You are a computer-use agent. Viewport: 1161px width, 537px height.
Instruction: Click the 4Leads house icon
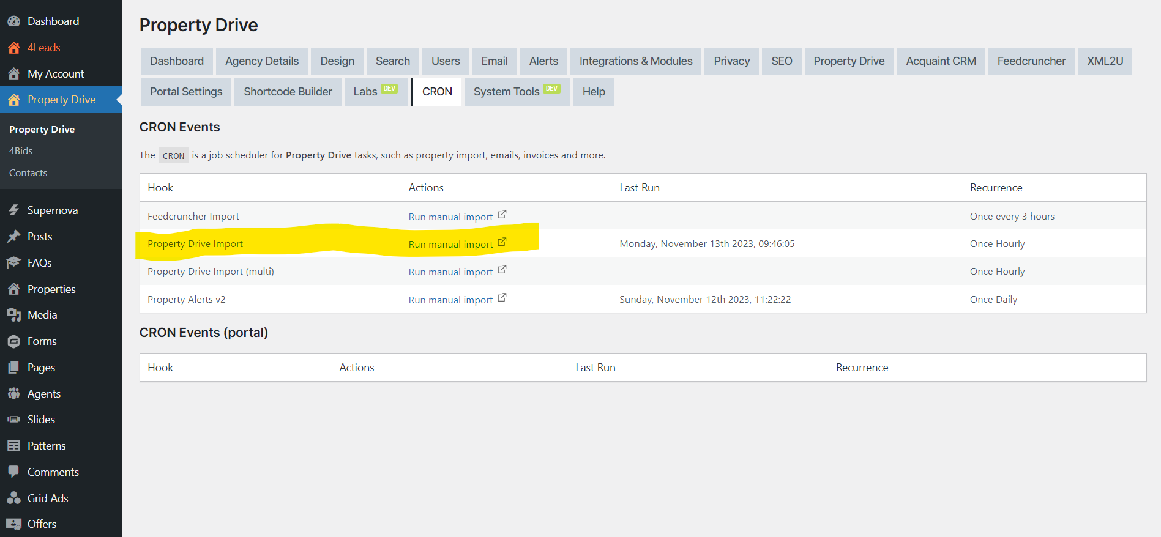13,48
